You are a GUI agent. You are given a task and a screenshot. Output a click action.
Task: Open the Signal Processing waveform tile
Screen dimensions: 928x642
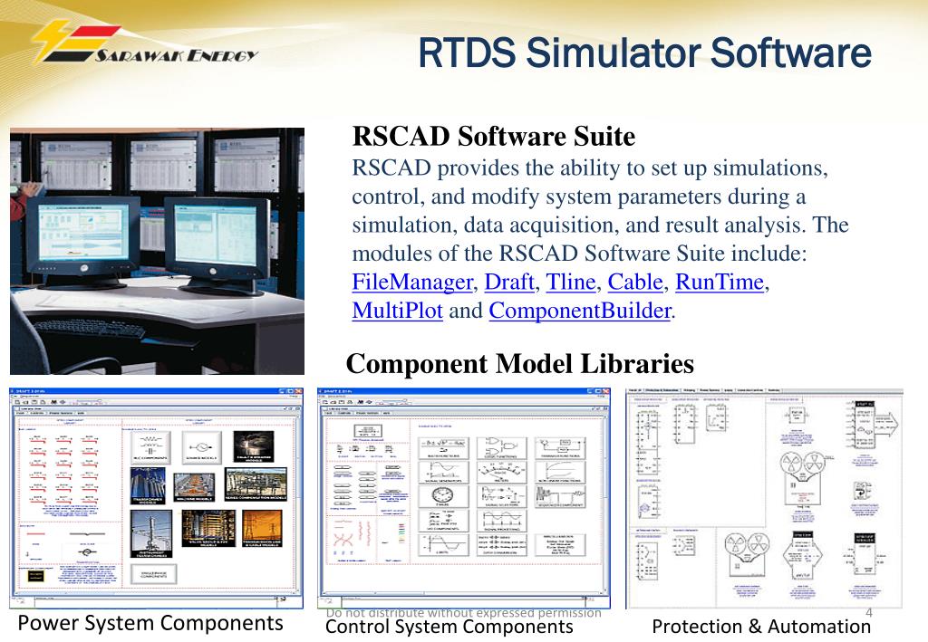tap(501, 521)
